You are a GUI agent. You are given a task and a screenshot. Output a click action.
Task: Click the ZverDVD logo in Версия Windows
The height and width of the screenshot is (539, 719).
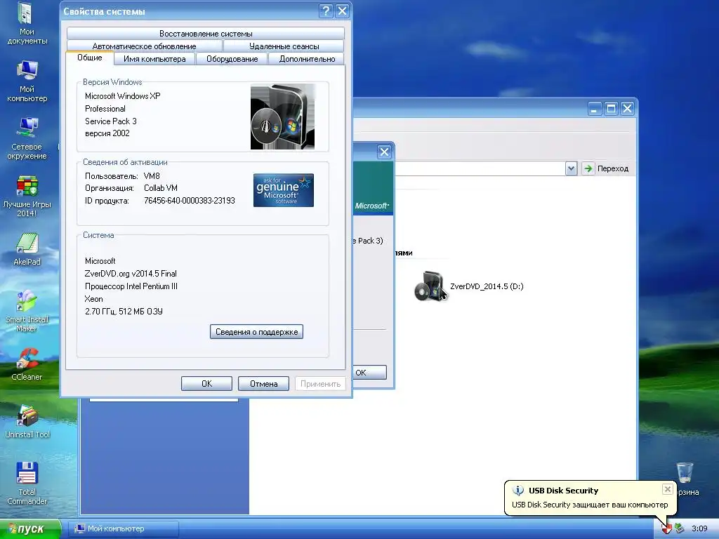[282, 117]
